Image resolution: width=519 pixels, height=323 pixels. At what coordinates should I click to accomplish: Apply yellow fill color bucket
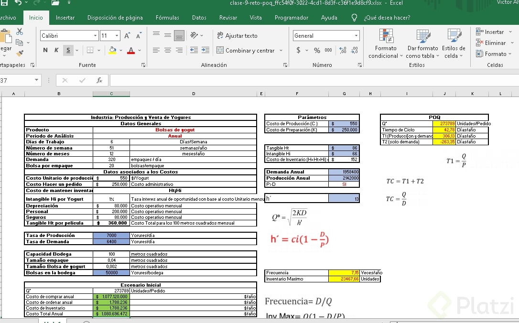pyautogui.click(x=112, y=50)
